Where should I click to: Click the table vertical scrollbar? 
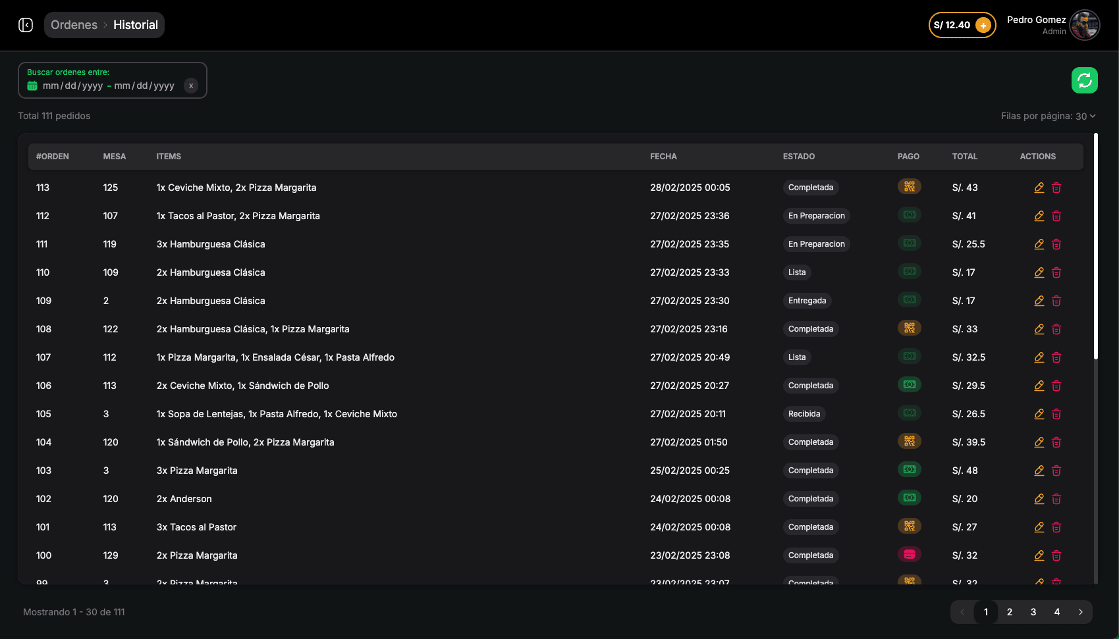tap(1096, 247)
